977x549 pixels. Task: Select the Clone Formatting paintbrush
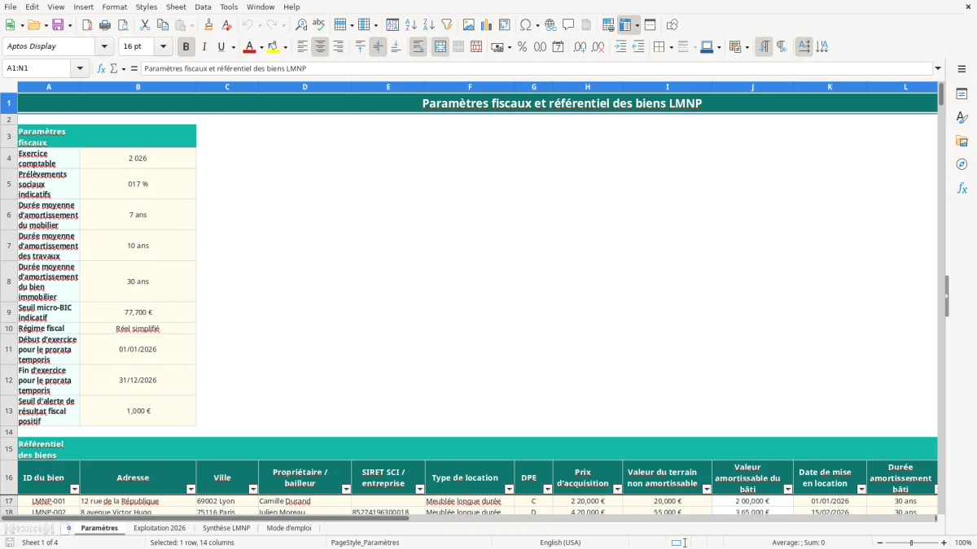coord(209,25)
